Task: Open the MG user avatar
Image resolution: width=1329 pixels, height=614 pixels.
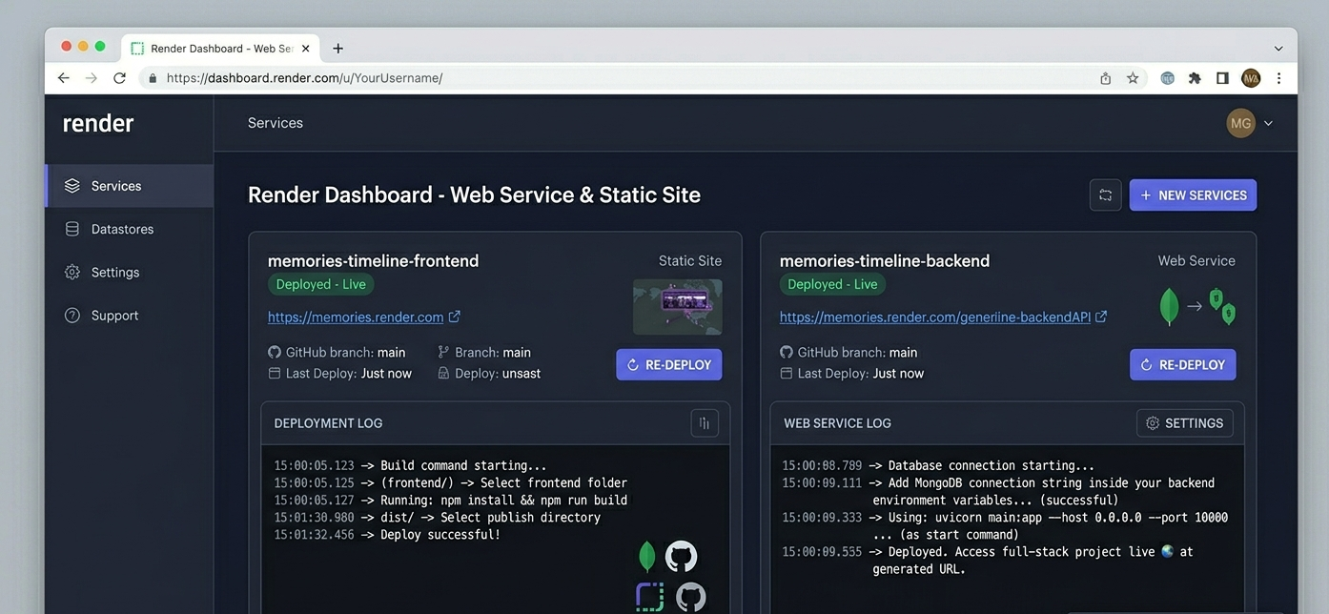Action: click(1240, 123)
